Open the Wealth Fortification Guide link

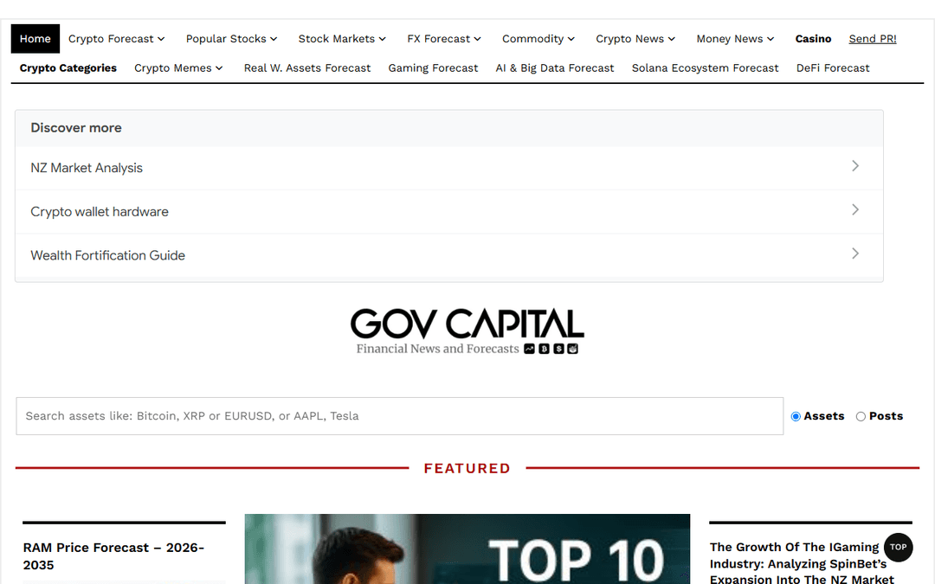point(108,255)
